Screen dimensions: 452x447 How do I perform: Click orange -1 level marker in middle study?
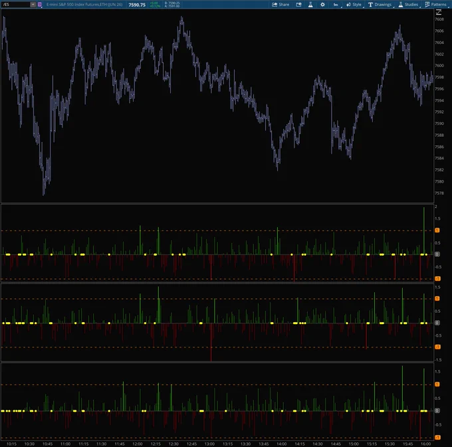pyautogui.click(x=437, y=347)
